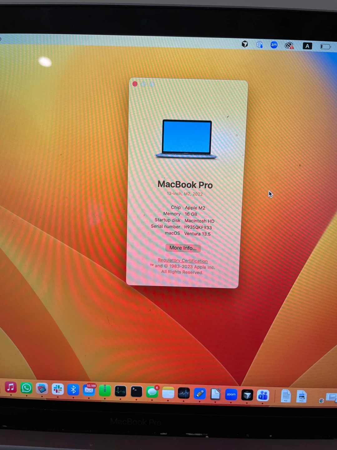Open the PDF file in the Dock
The image size is (337, 450).
[286, 396]
